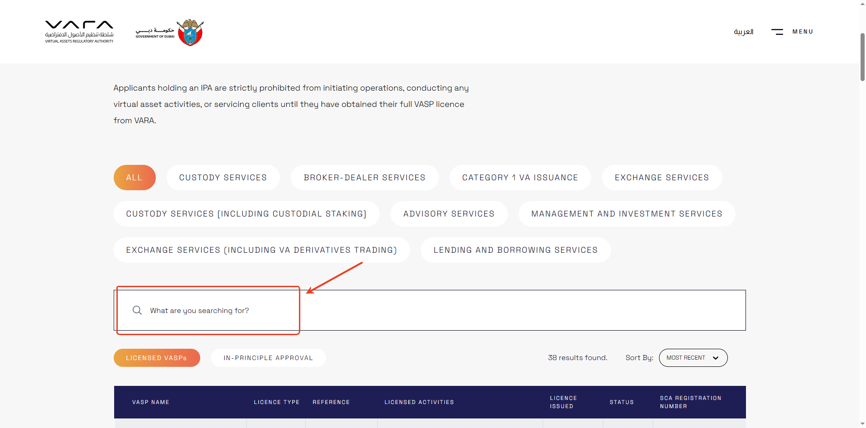This screenshot has width=866, height=428.
Task: Click the VARA logo in header
Action: [x=79, y=32]
